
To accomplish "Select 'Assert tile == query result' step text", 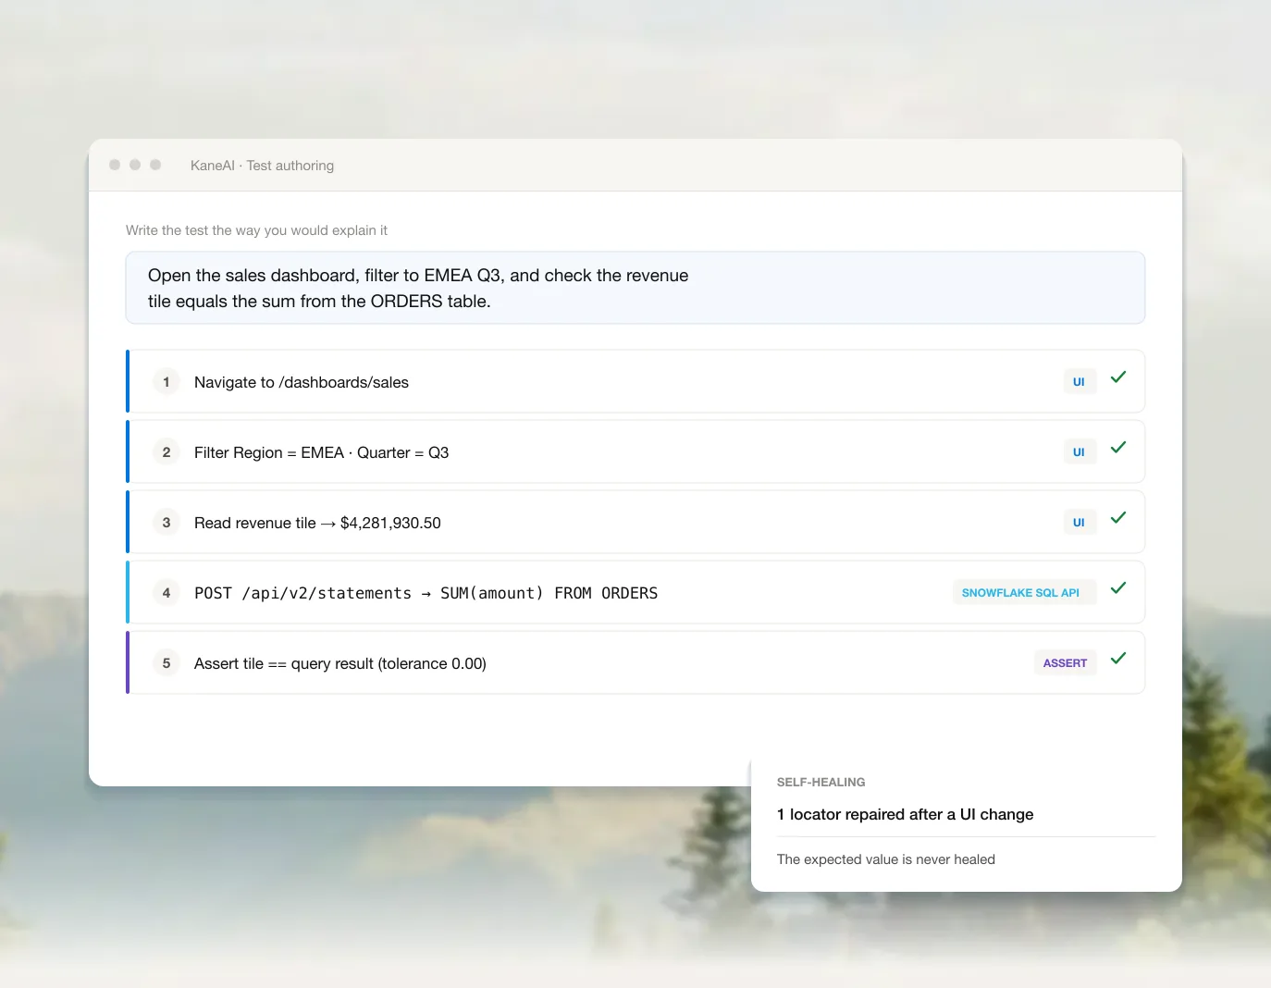I will (x=340, y=663).
